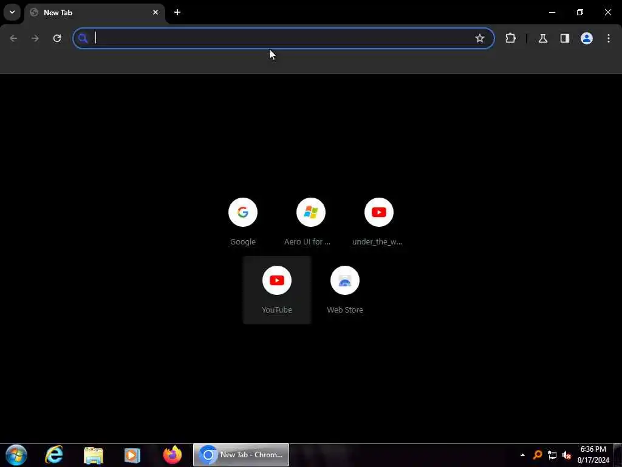Minimize the Chrome window
622x467 pixels.
point(552,12)
